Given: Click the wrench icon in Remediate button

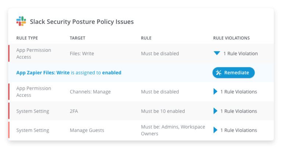Looking at the screenshot, I should 218,72.
